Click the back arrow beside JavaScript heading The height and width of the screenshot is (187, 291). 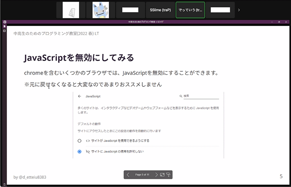[x=79, y=96]
